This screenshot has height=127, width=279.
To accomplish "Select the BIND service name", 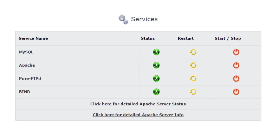I will pyautogui.click(x=25, y=92).
